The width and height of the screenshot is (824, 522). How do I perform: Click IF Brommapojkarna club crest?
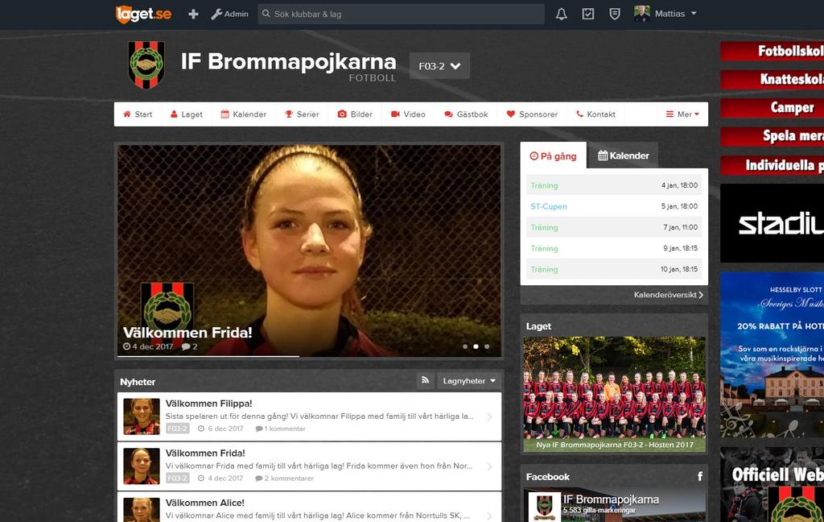146,64
